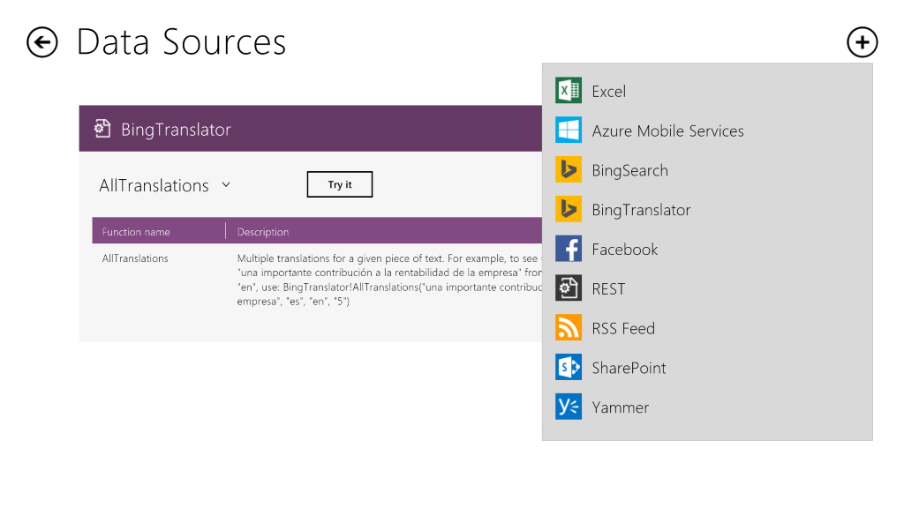Select REST from the data source menu
The image size is (904, 508).
tap(611, 288)
